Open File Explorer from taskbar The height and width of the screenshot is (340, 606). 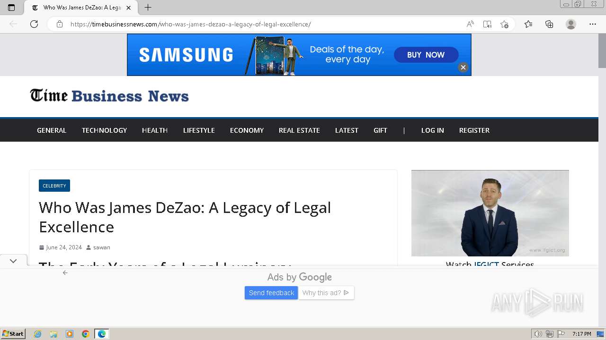(x=53, y=334)
